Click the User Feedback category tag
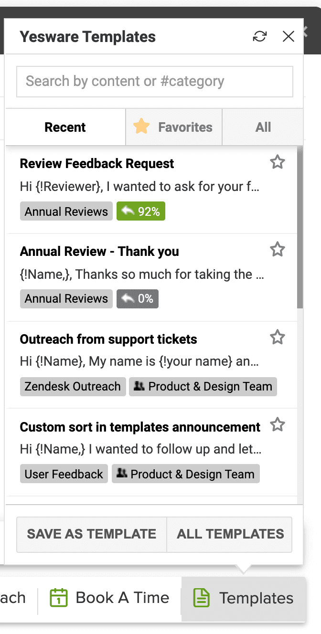Viewport: 321px width, 634px height. [x=64, y=474]
